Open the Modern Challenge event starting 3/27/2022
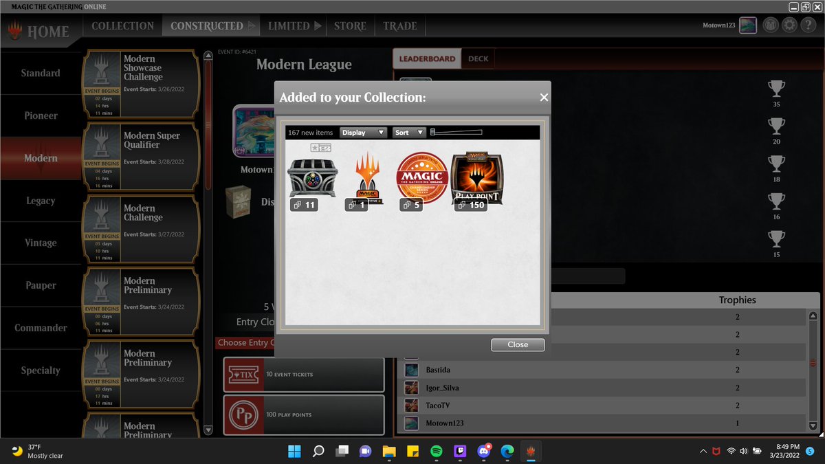 click(x=142, y=230)
